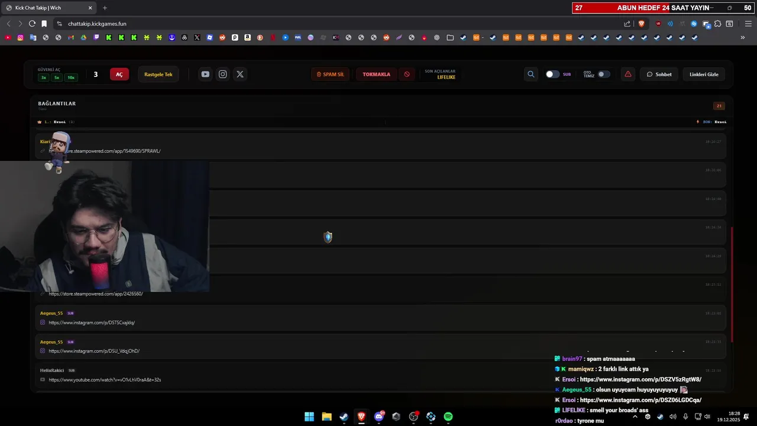
Task: Open the X bookmark in bookmarks bar
Action: 197,37
